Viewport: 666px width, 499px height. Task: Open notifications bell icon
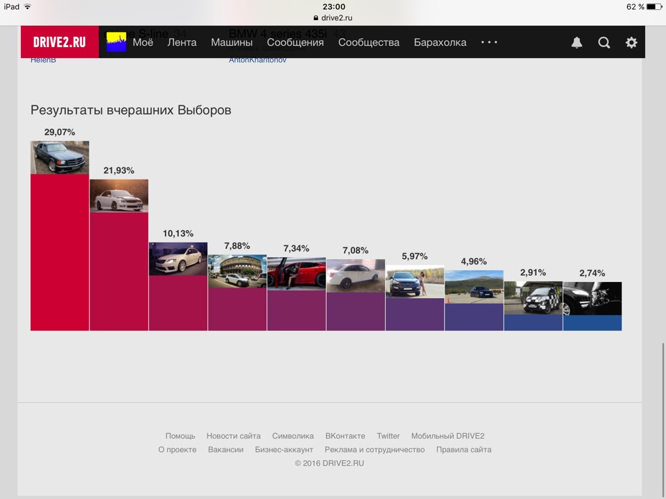pos(577,42)
